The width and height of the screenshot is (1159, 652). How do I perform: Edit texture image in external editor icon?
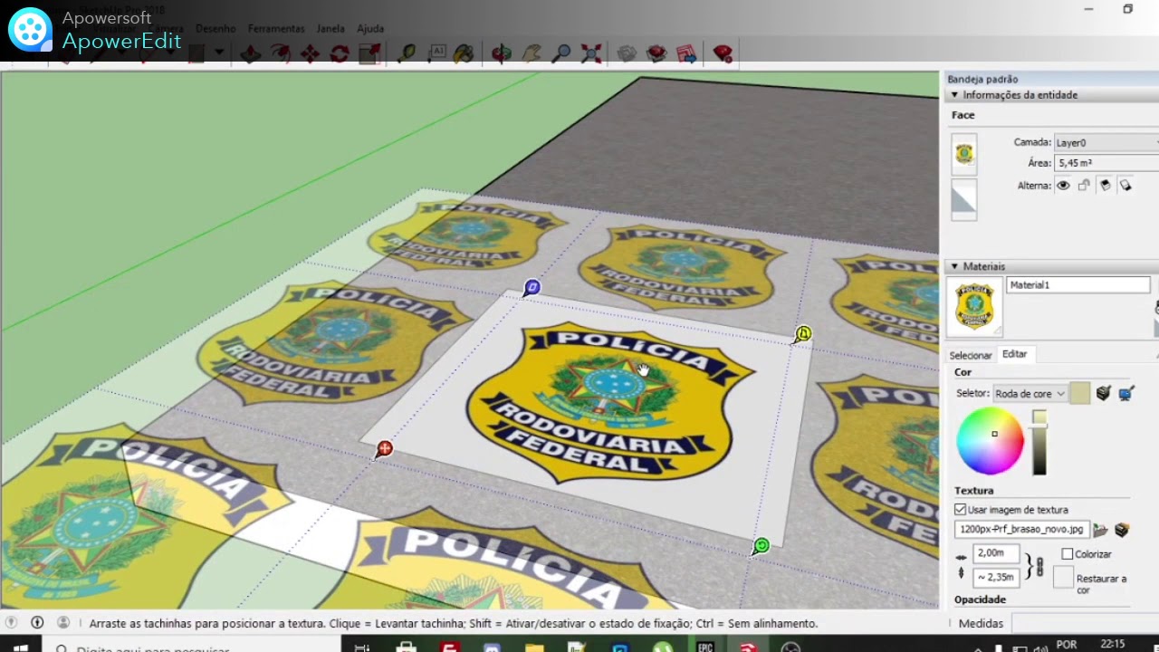point(1122,530)
